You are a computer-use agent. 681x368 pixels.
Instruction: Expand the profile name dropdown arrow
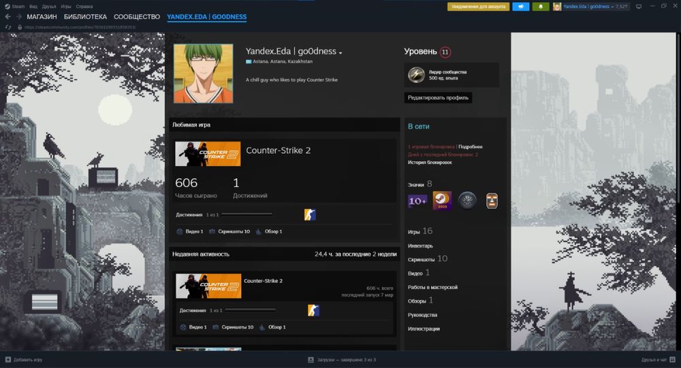340,52
